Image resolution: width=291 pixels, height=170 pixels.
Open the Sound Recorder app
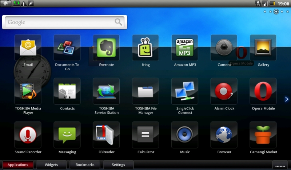(x=28, y=135)
